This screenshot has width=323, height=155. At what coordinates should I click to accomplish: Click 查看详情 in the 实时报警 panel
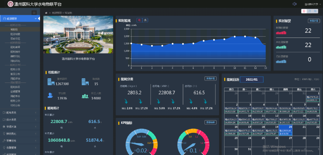click(x=314, y=21)
